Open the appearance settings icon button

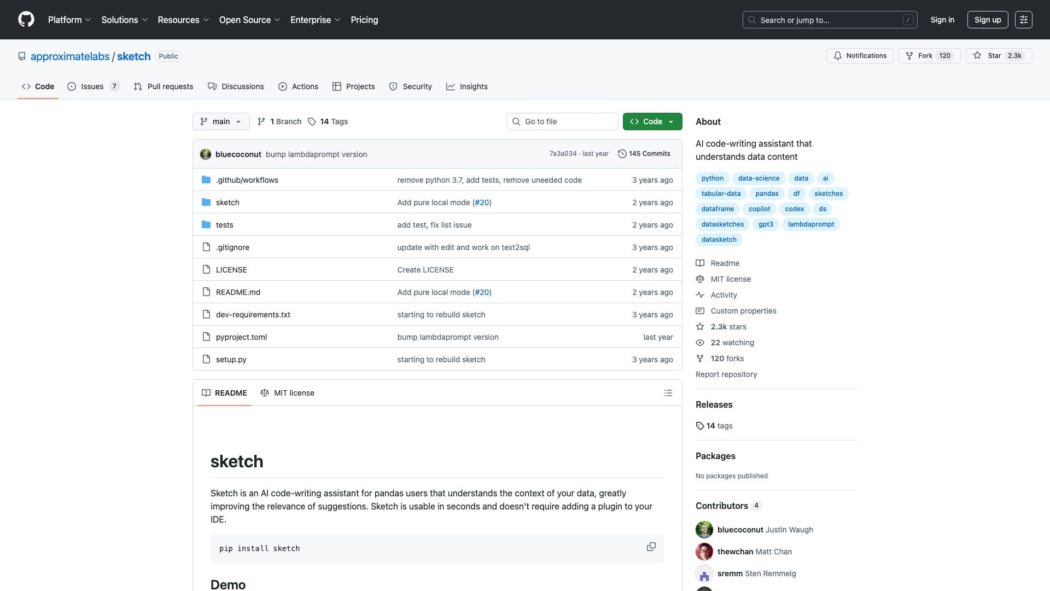1023,20
